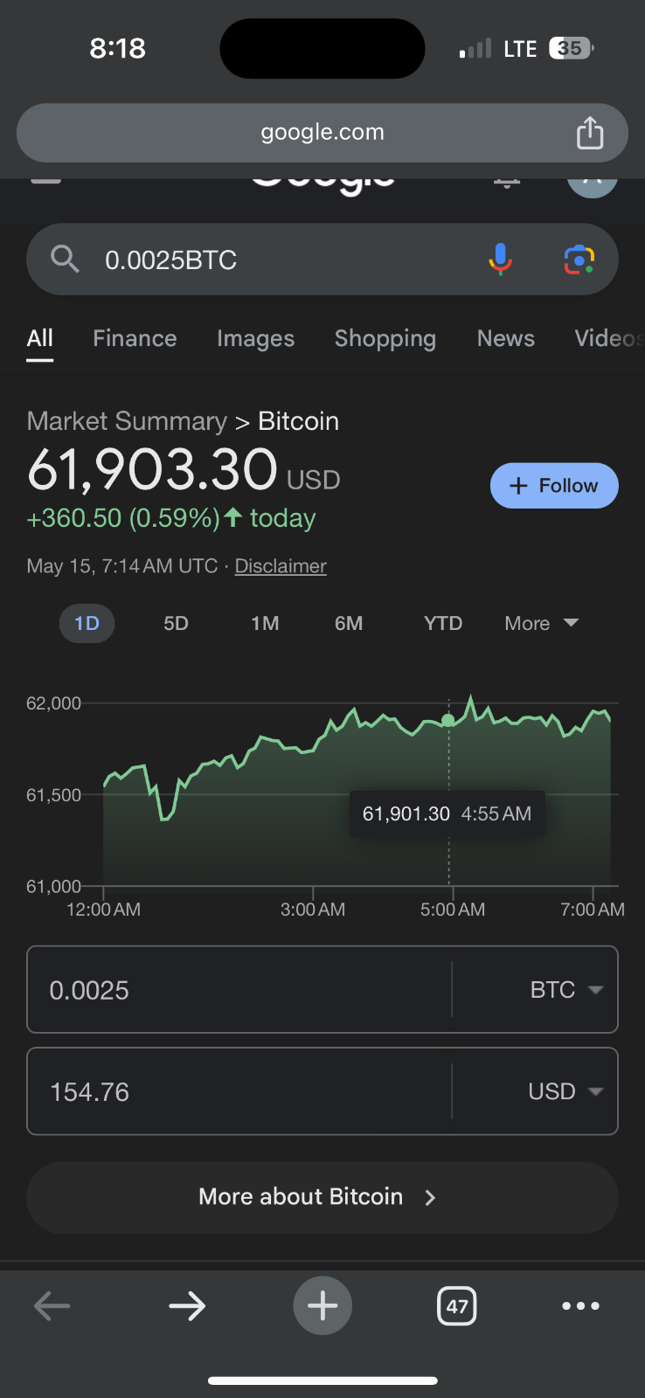Expand the More chart ranges dropdown
The height and width of the screenshot is (1398, 645).
click(x=542, y=623)
